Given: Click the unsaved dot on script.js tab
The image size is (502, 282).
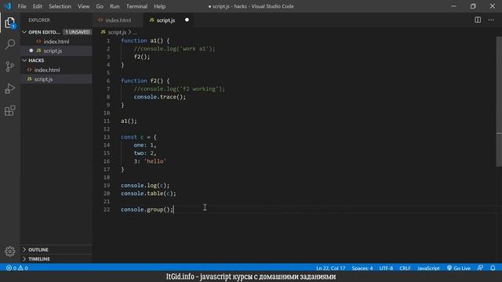Looking at the screenshot, I should tap(187, 20).
